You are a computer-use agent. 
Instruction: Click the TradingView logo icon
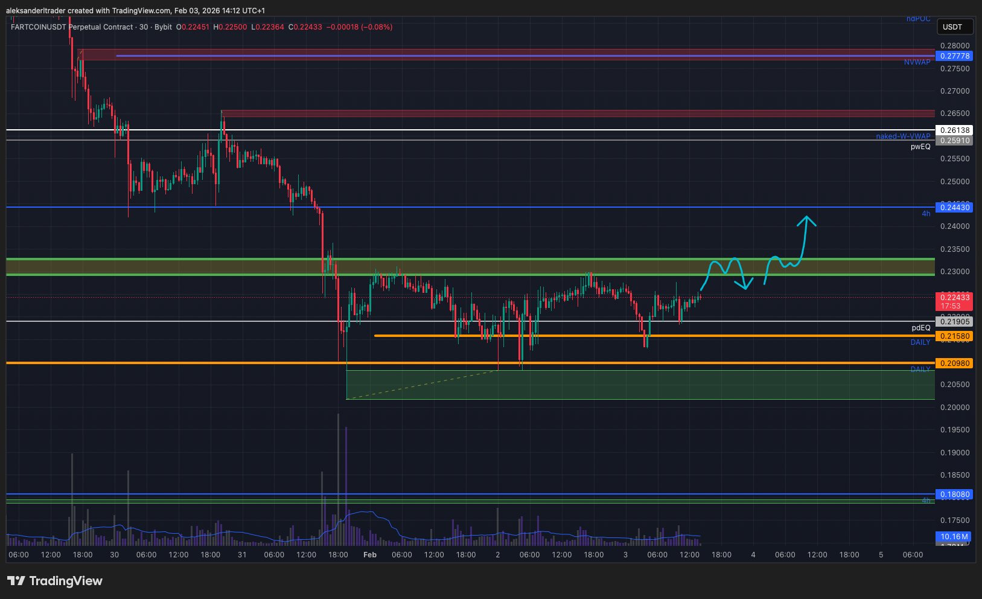point(16,581)
